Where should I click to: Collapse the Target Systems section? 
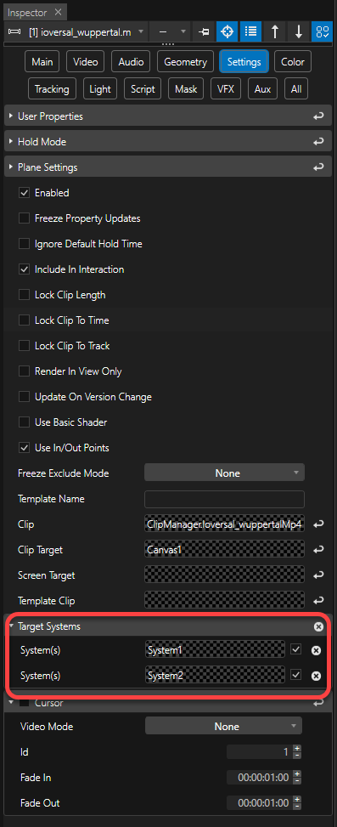click(11, 626)
